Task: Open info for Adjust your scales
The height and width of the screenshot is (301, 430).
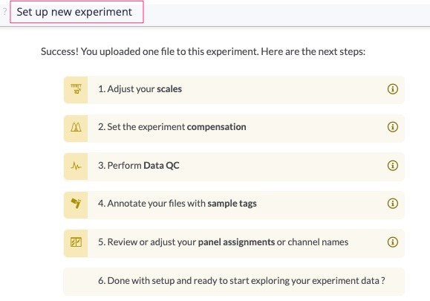Action: tap(392, 89)
